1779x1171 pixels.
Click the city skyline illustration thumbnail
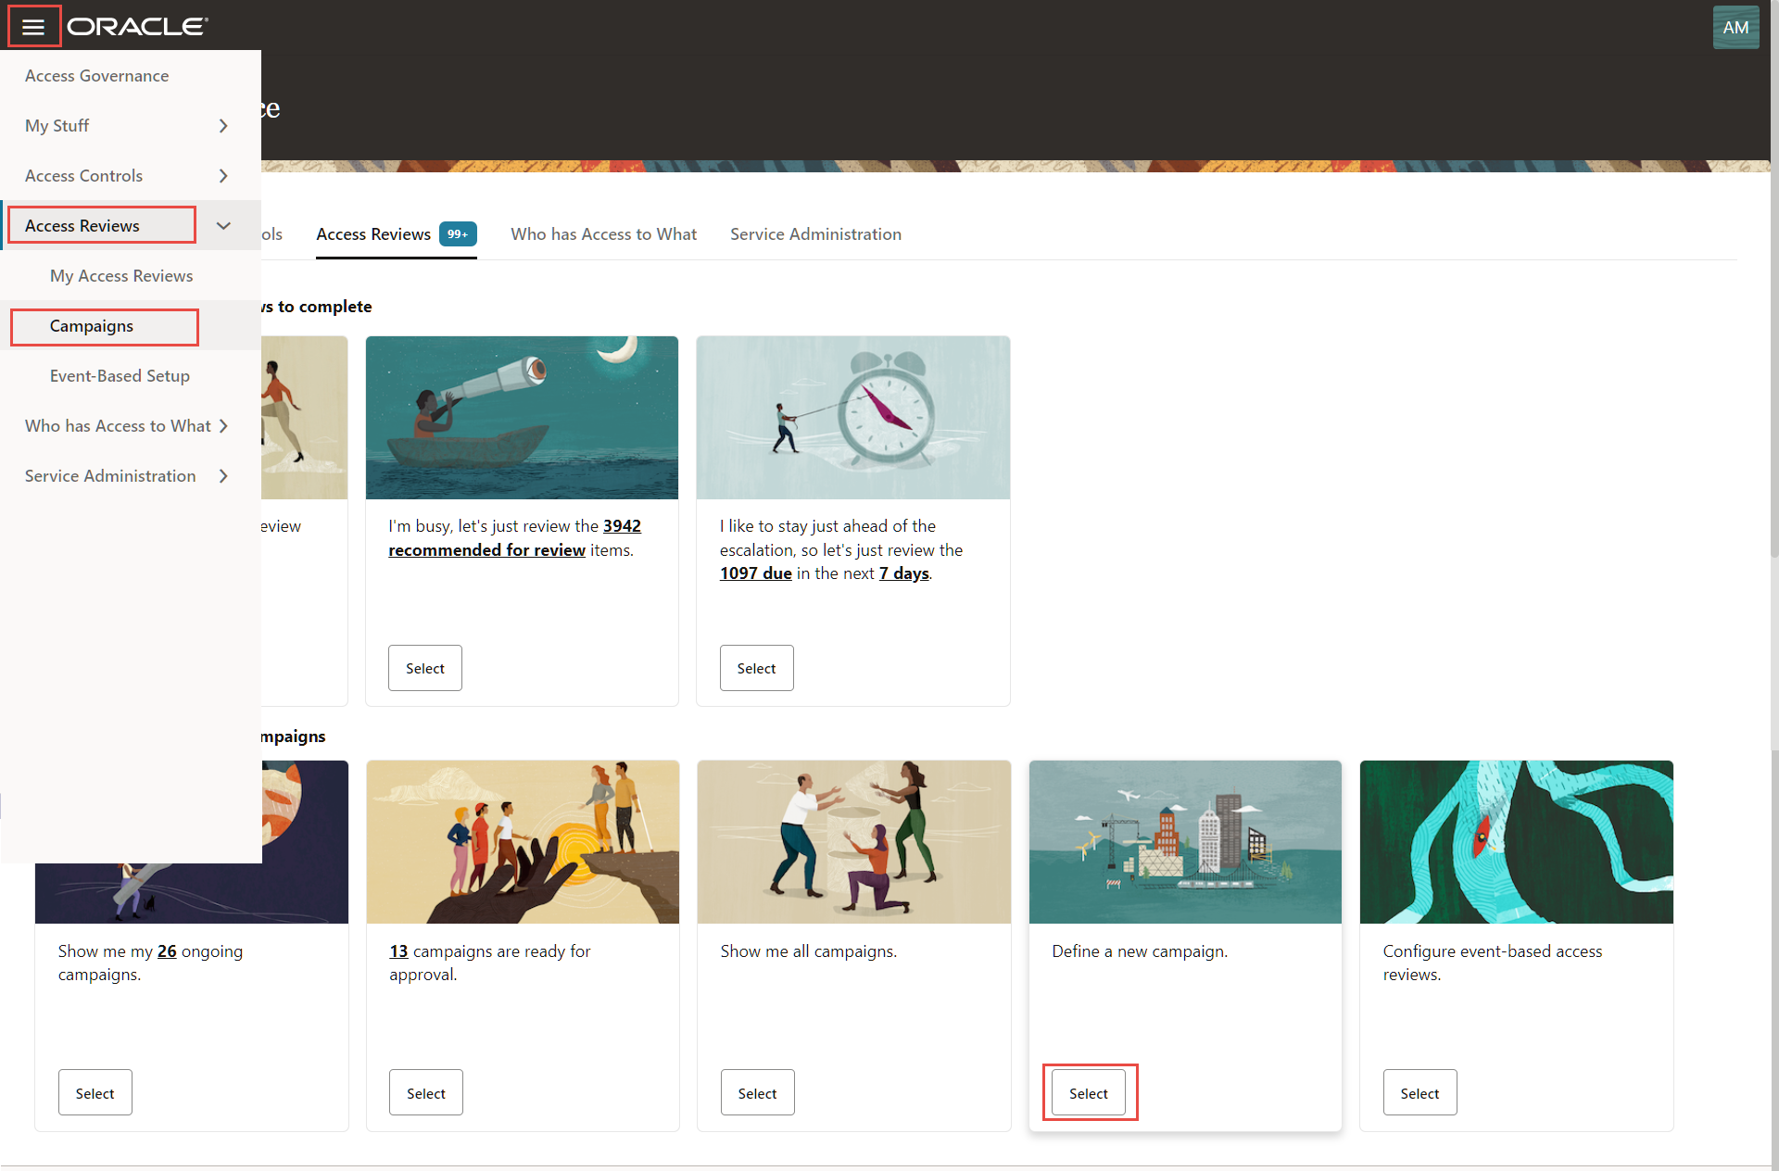tap(1185, 842)
